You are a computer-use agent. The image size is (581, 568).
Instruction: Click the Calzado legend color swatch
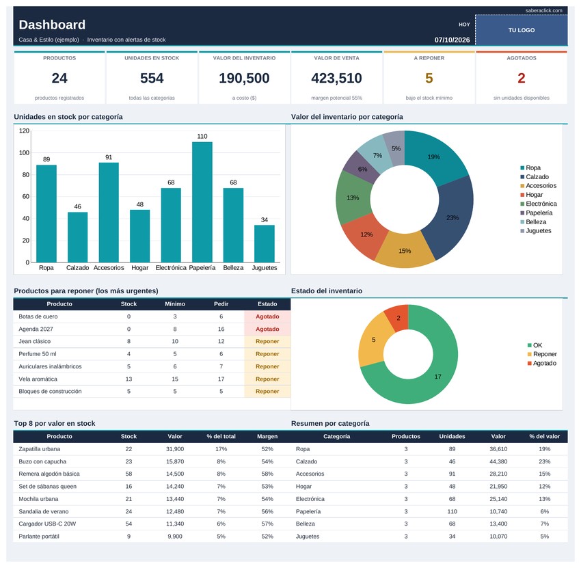coord(522,177)
